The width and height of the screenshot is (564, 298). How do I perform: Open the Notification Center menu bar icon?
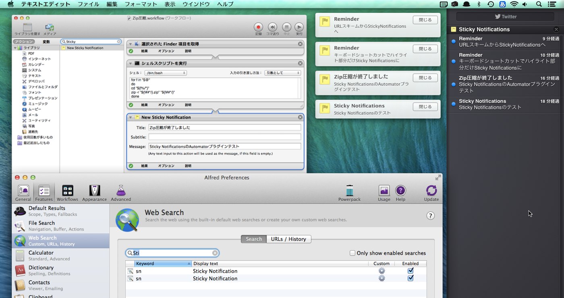pyautogui.click(x=552, y=4)
